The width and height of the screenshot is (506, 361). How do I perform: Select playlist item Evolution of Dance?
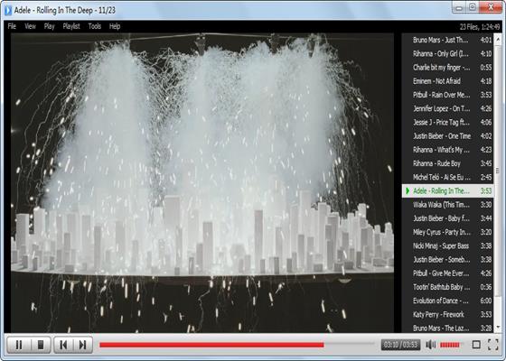[447, 301]
